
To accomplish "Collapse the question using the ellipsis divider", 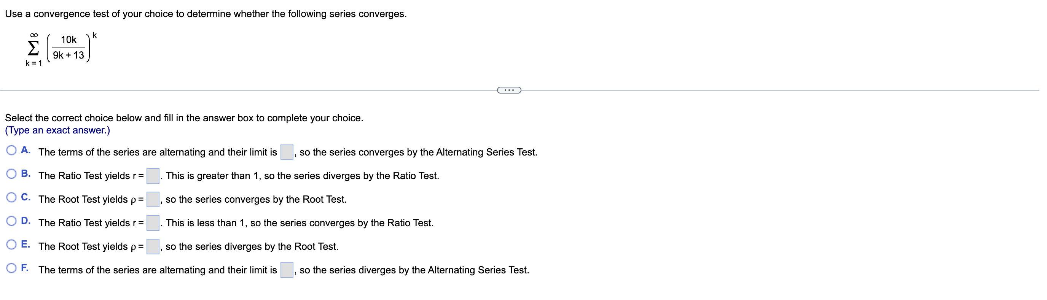I will pos(508,90).
